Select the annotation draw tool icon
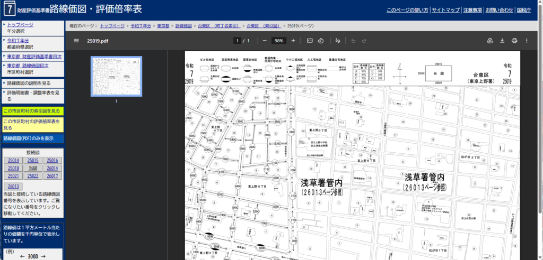Screen dimensions: 543x260 click(338, 41)
